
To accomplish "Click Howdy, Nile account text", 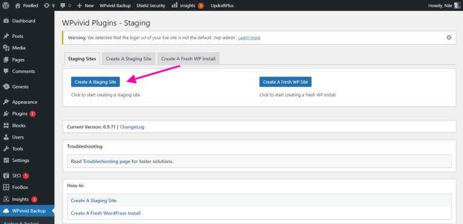I will pyautogui.click(x=440, y=5).
